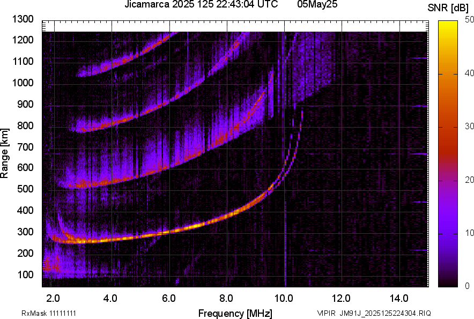The height and width of the screenshot is (319, 474).
Task: Click the 'VIPIR' footer label
Action: tap(326, 313)
